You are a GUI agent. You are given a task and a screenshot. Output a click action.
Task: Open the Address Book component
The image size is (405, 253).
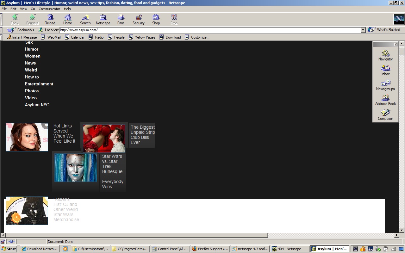coord(385,100)
